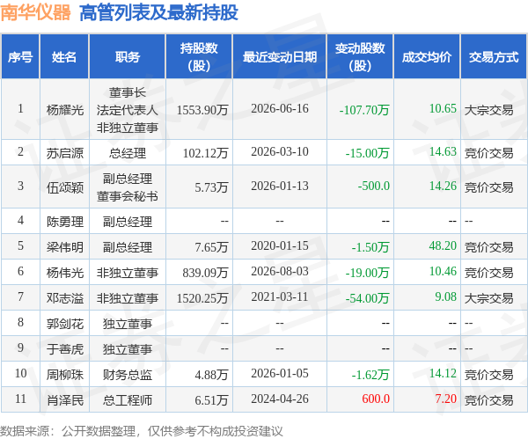Viewport: 528px width, 439px height.
Task: Click change value -107.70万
Action: pos(364,110)
